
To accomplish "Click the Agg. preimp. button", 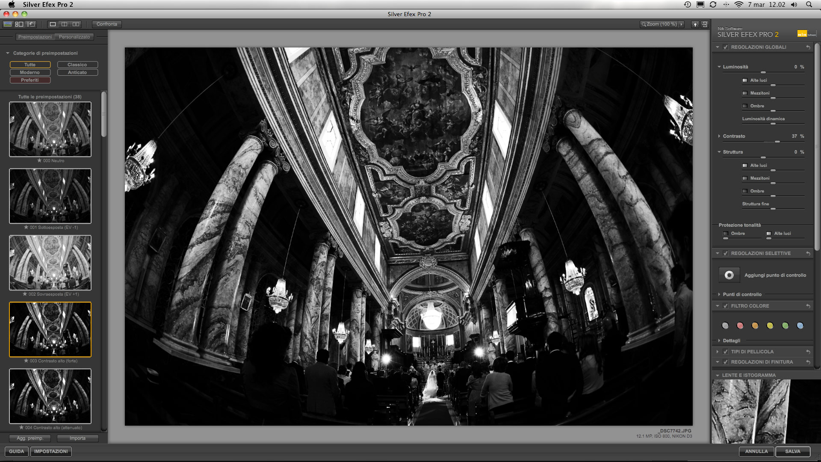I will [30, 438].
